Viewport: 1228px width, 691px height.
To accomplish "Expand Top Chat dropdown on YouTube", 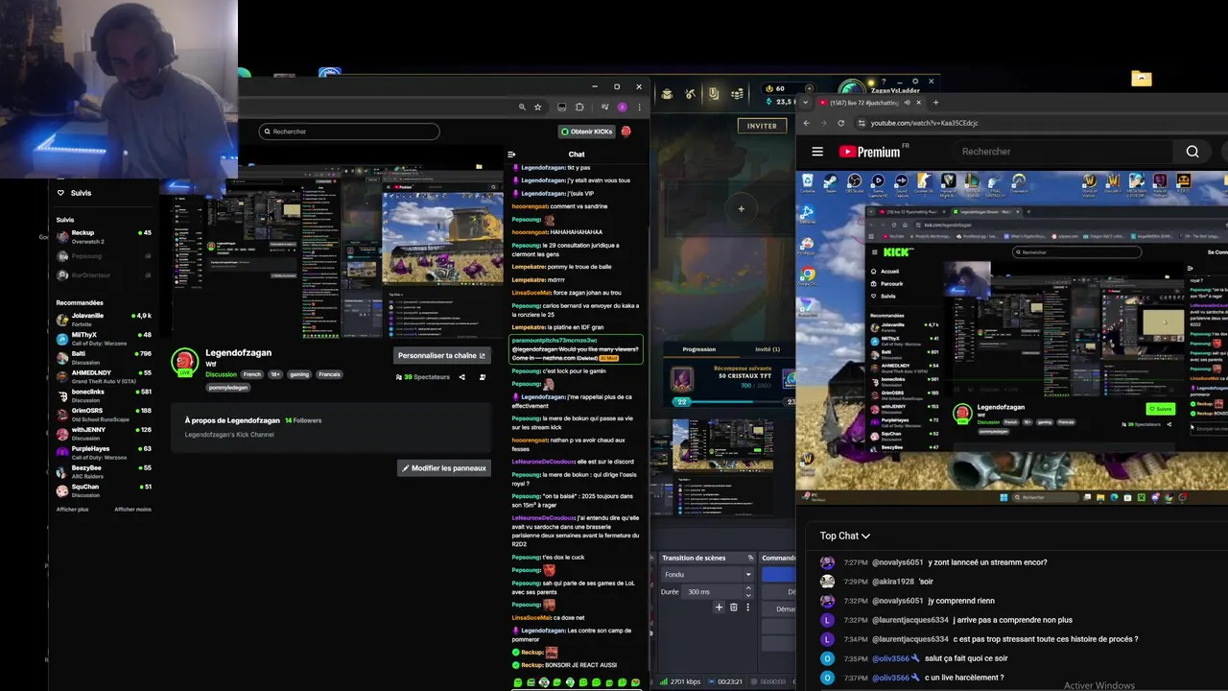I will tap(845, 536).
